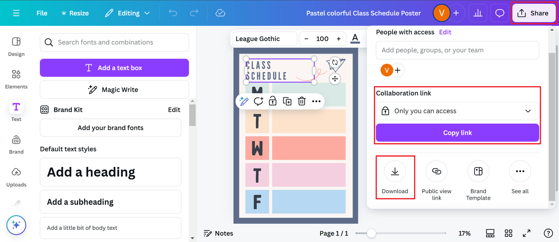Click the add comment icon in floating toolbar

tap(258, 101)
